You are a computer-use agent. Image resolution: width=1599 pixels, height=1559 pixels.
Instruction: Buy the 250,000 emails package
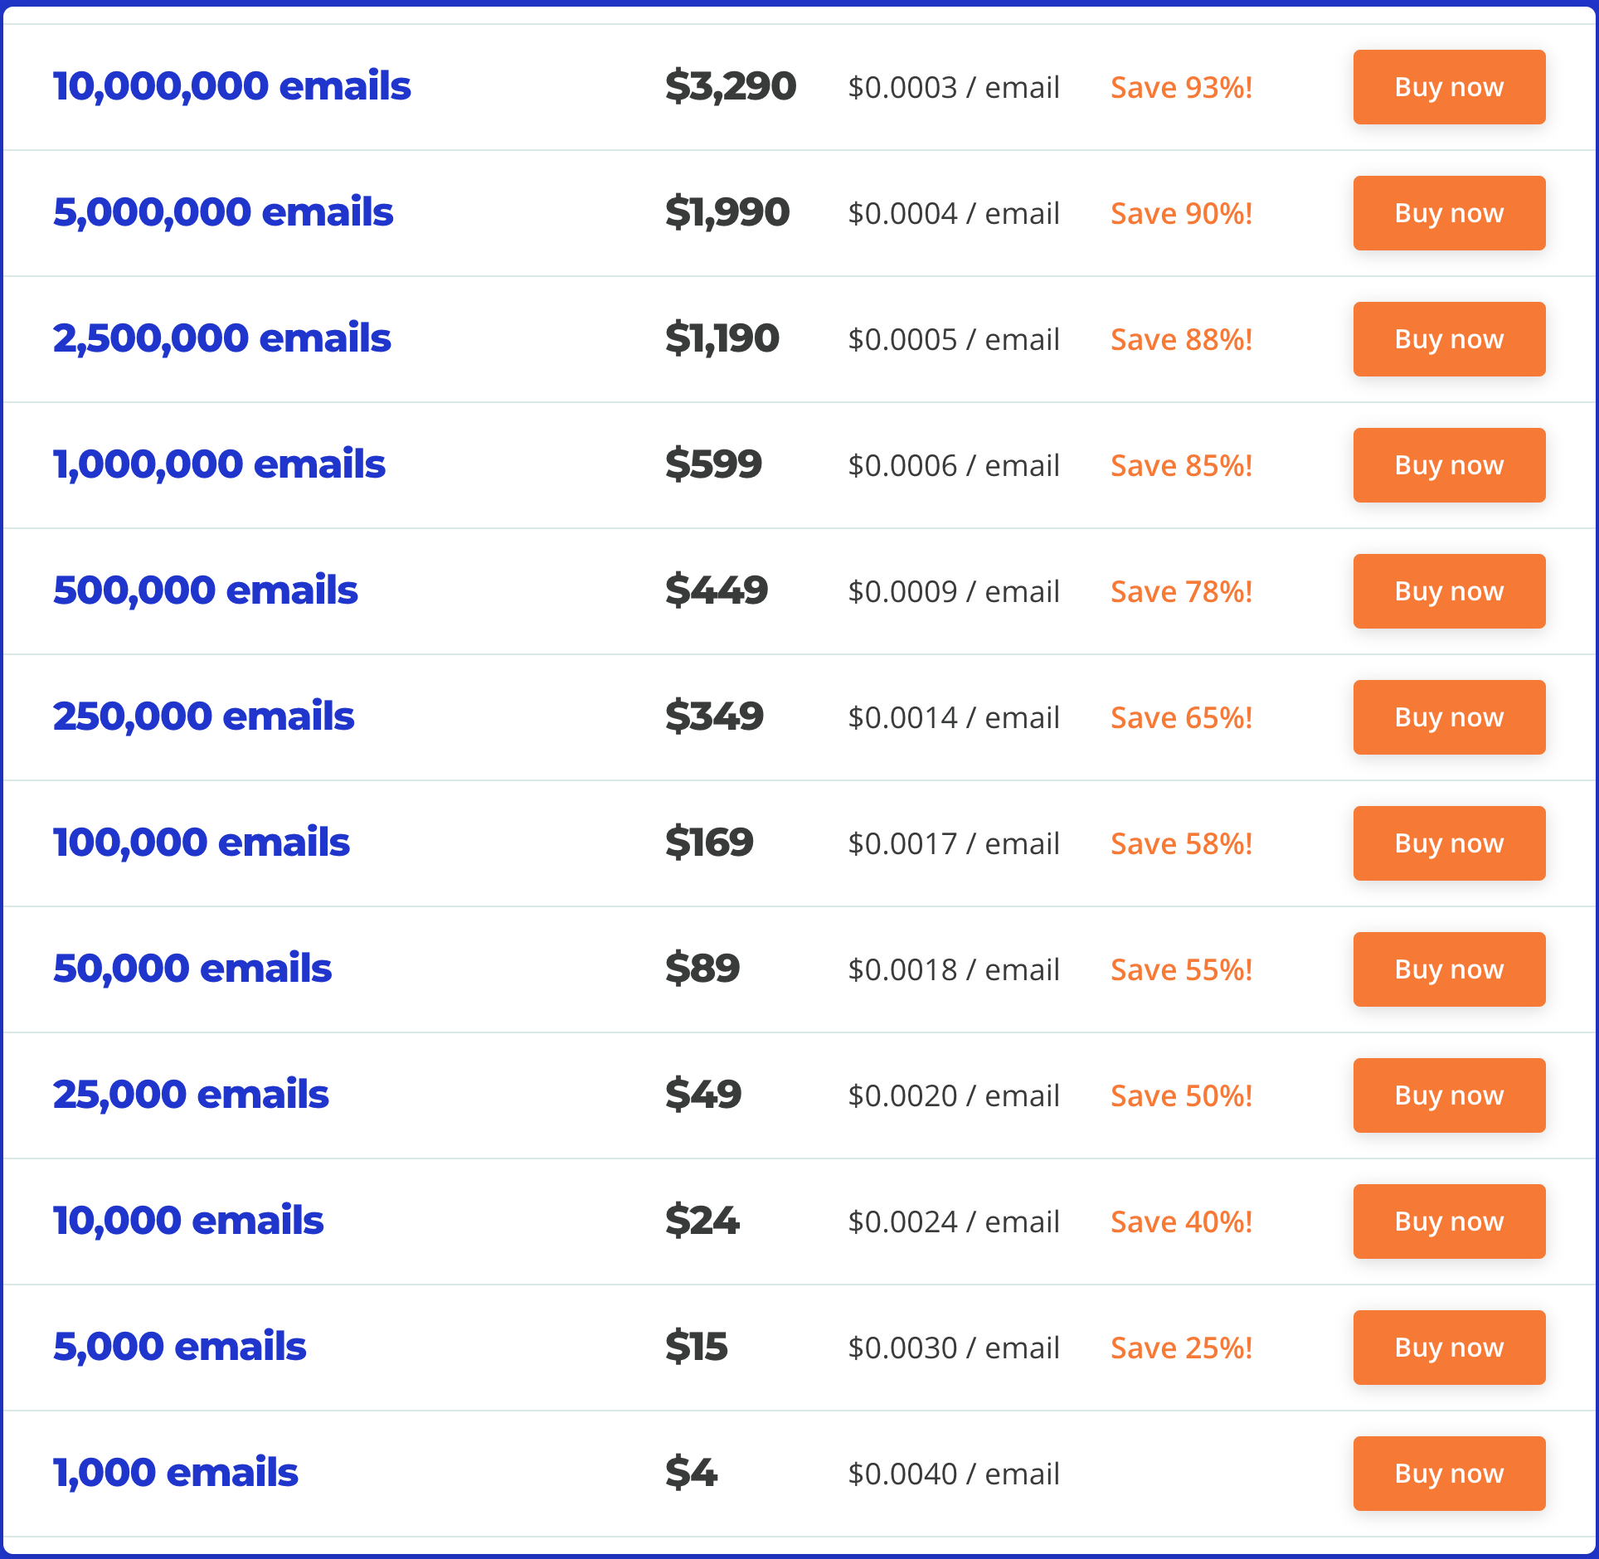pos(1448,717)
